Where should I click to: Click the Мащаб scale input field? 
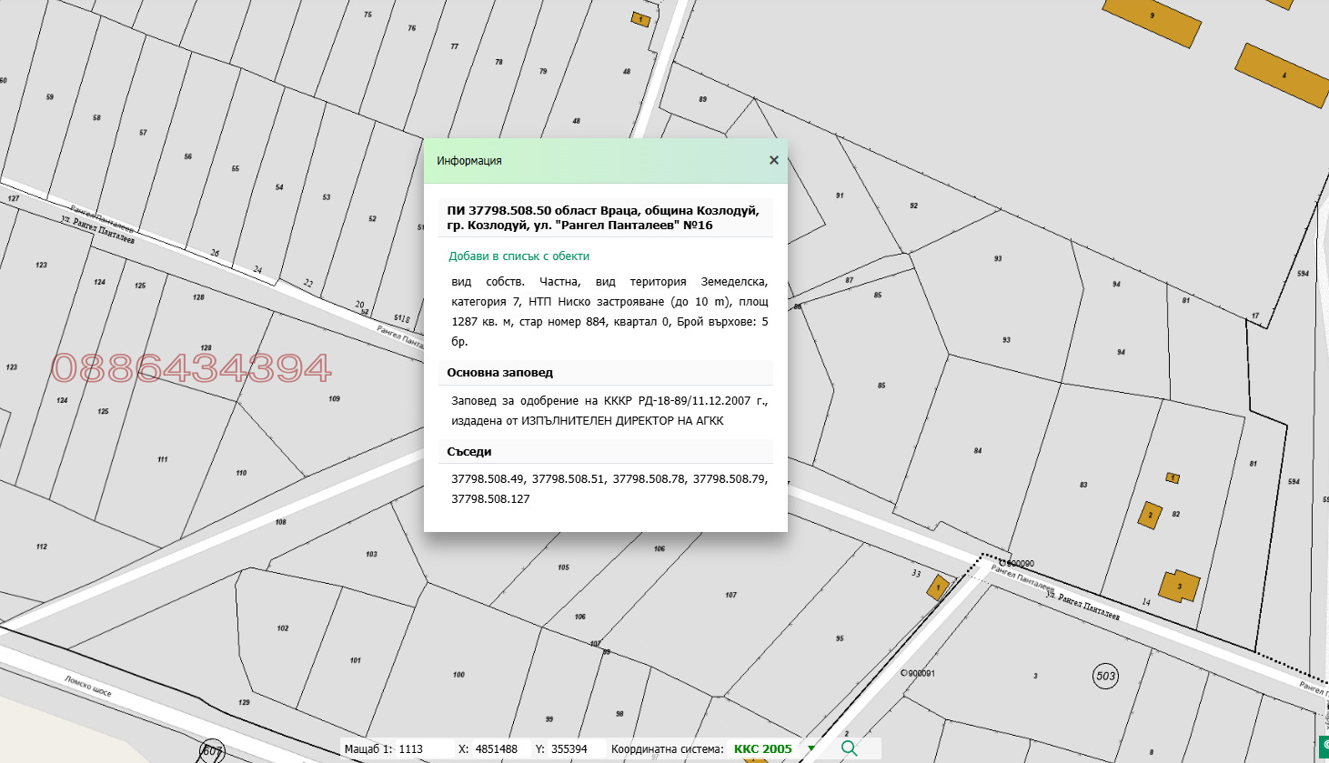(x=423, y=749)
